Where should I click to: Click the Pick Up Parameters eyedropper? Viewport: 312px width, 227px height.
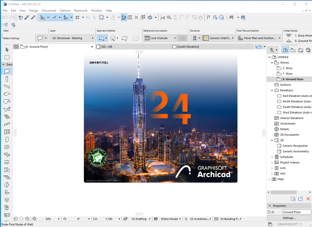click(x=27, y=17)
